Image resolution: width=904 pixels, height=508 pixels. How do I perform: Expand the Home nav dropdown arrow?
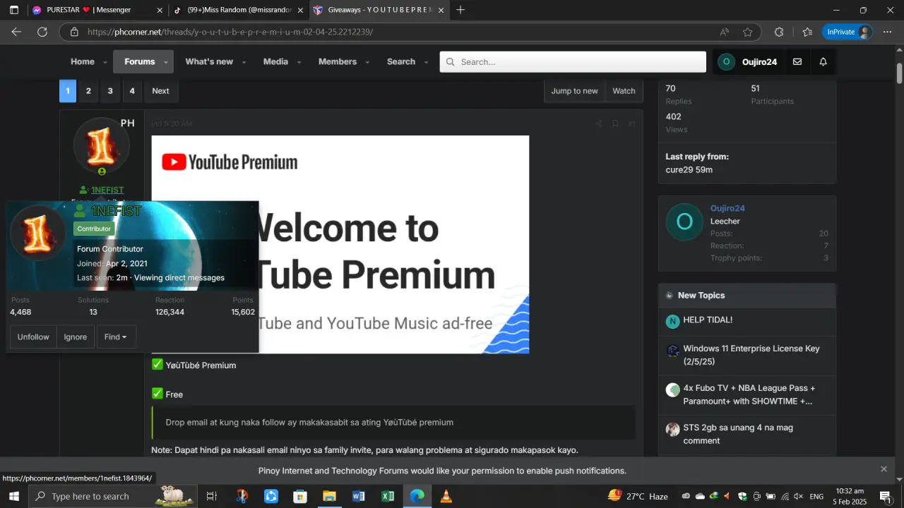(105, 62)
